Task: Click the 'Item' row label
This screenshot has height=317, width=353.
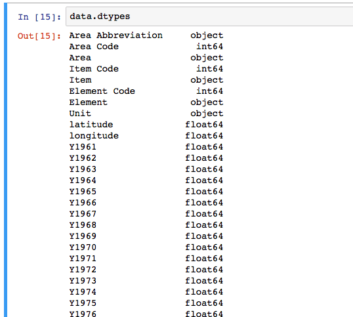Action: pyautogui.click(x=80, y=80)
